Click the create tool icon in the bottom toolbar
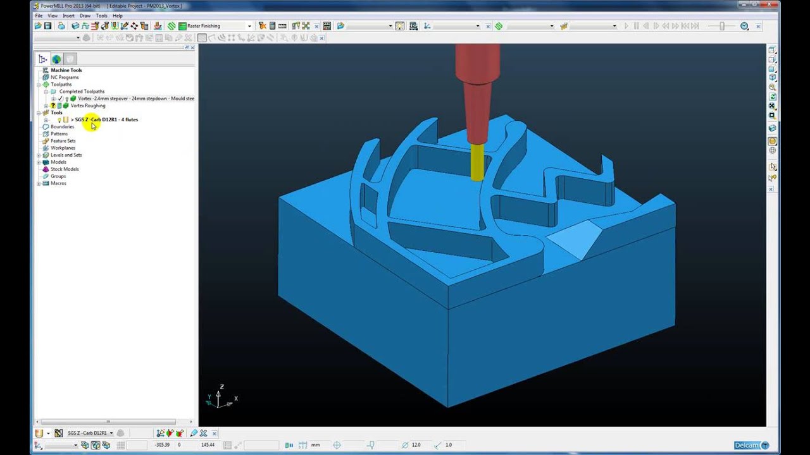810x455 pixels. click(39, 433)
